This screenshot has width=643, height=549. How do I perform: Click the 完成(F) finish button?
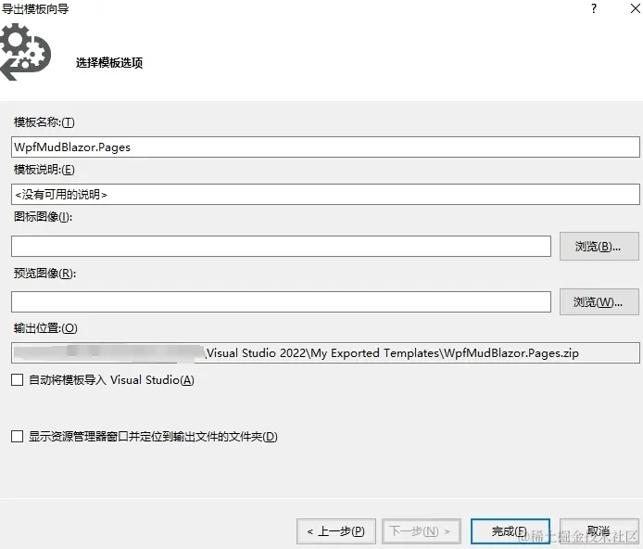point(511,531)
